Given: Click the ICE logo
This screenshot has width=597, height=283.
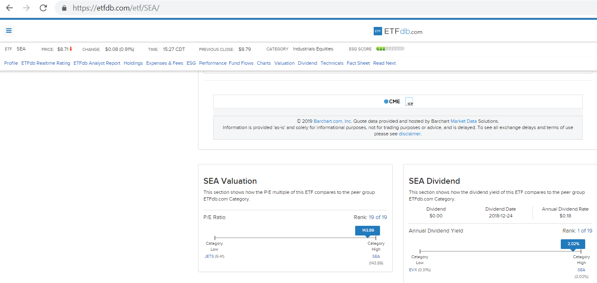Looking at the screenshot, I should click(x=409, y=102).
